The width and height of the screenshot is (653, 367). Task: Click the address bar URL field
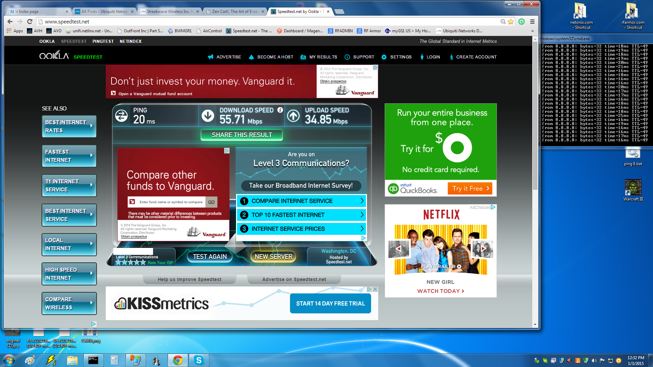click(269, 21)
